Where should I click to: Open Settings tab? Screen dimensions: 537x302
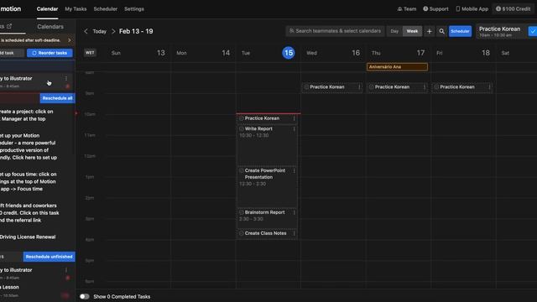134,9
